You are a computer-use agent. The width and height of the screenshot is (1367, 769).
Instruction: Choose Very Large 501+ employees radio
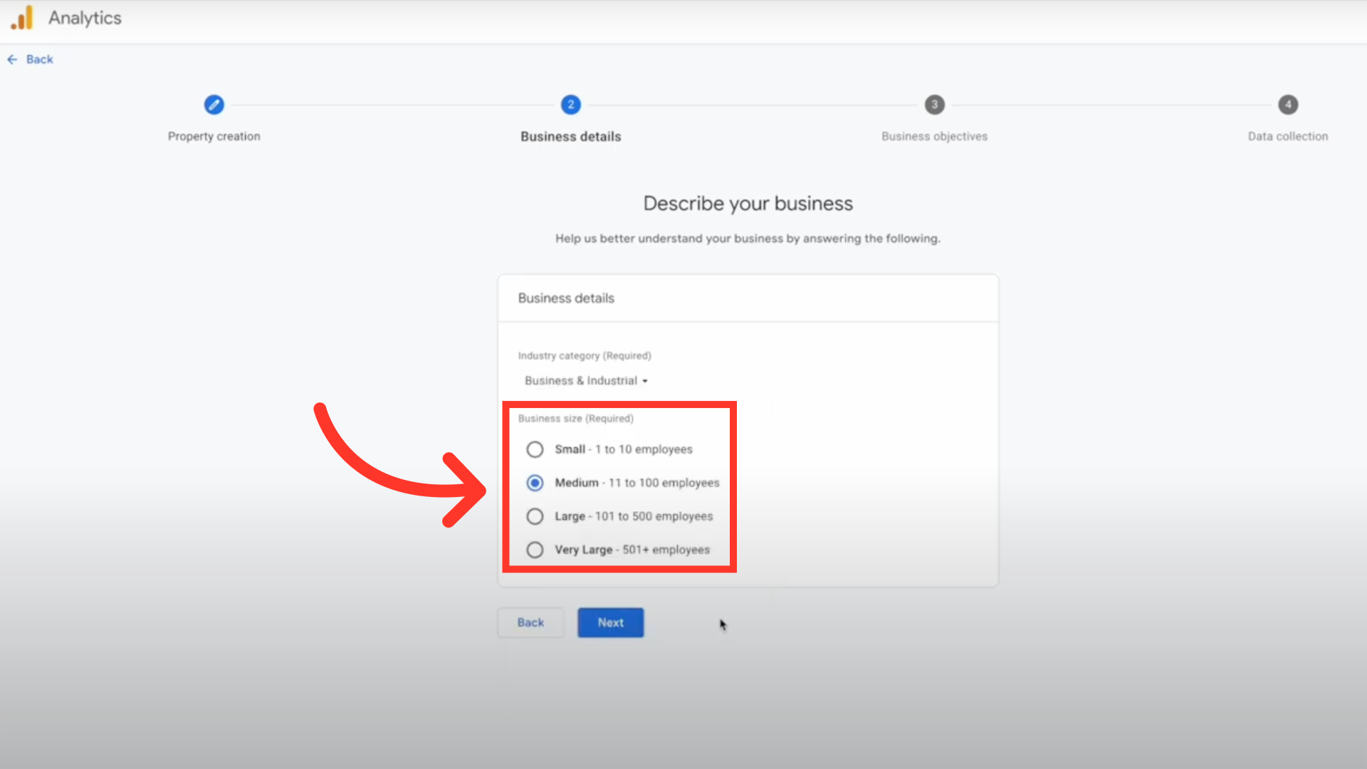pyautogui.click(x=535, y=550)
